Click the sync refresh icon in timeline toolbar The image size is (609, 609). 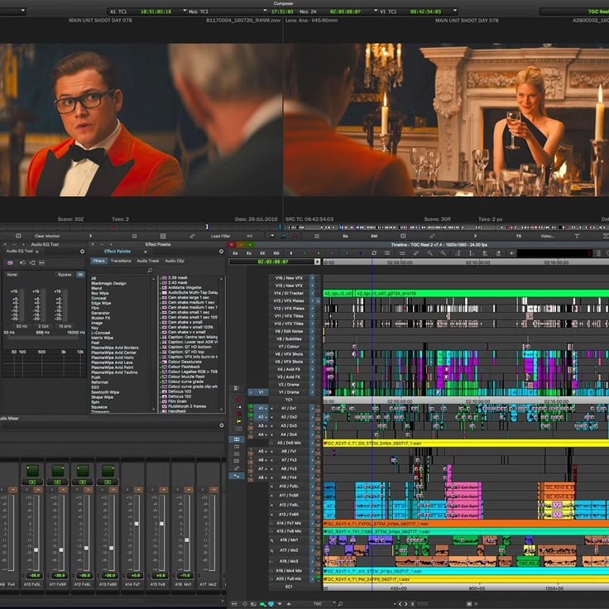pyautogui.click(x=374, y=253)
